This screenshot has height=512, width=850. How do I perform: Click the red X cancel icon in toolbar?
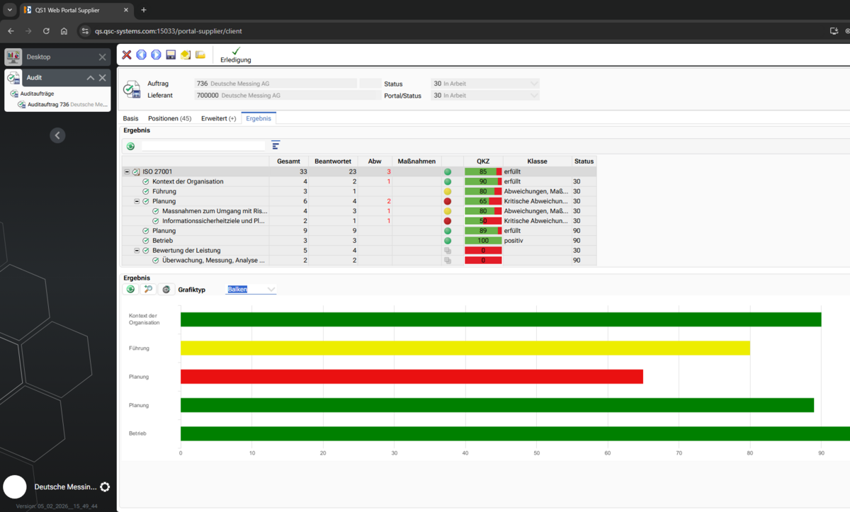pos(127,55)
